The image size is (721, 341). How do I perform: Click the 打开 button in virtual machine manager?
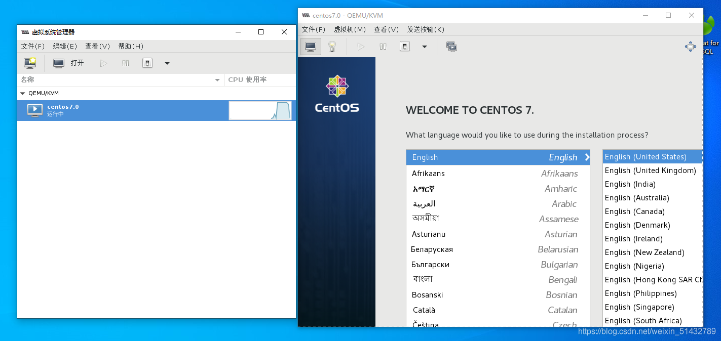[x=69, y=63]
